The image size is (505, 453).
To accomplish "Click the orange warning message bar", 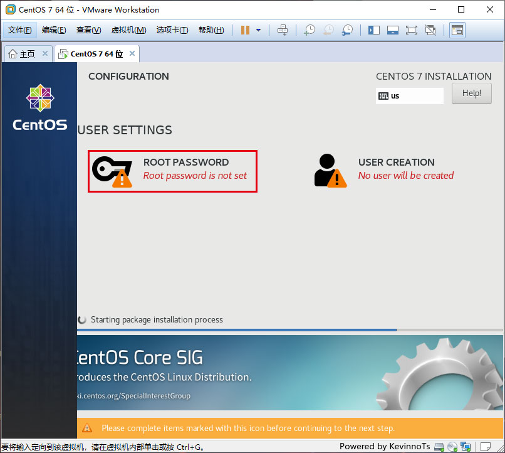I will (290, 428).
